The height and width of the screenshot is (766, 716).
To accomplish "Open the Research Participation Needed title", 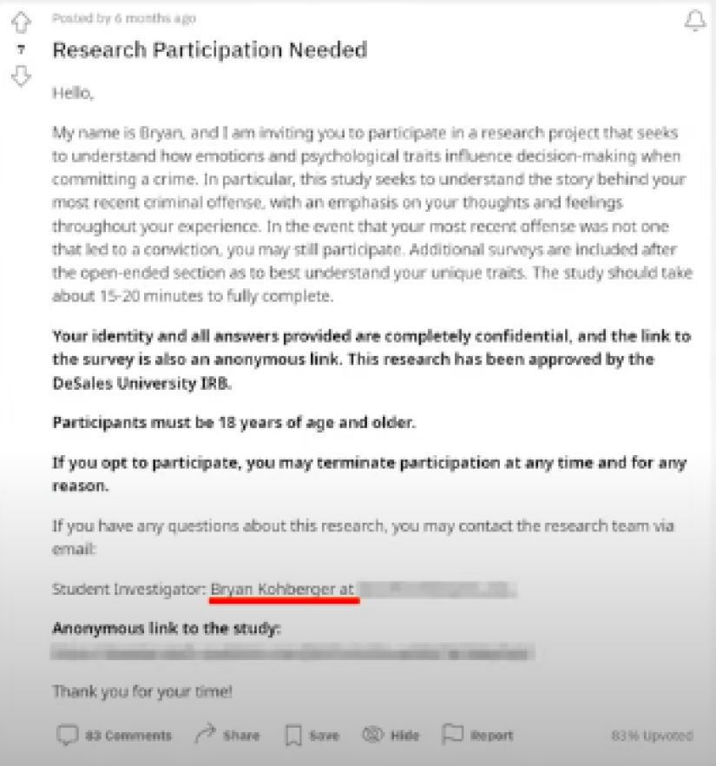I will (x=209, y=50).
